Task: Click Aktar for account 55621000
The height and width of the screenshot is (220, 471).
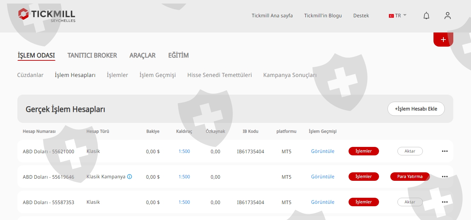Action: point(410,151)
